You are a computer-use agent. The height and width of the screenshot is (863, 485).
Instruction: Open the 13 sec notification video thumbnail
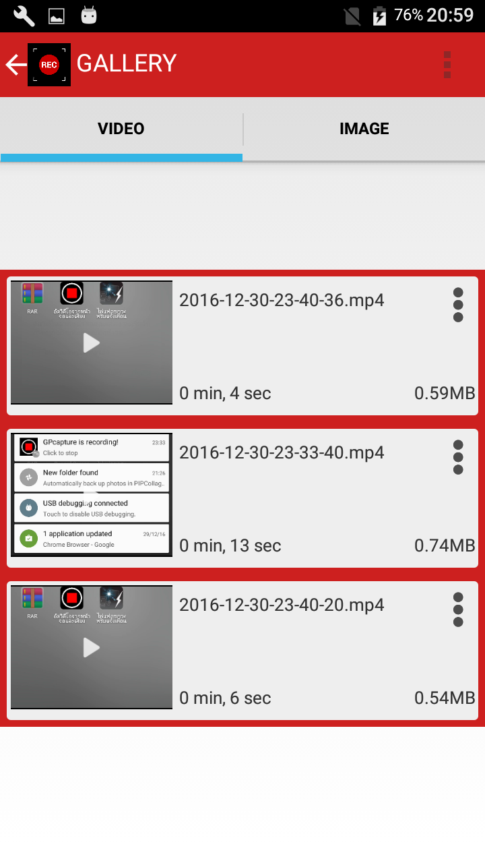pyautogui.click(x=92, y=495)
